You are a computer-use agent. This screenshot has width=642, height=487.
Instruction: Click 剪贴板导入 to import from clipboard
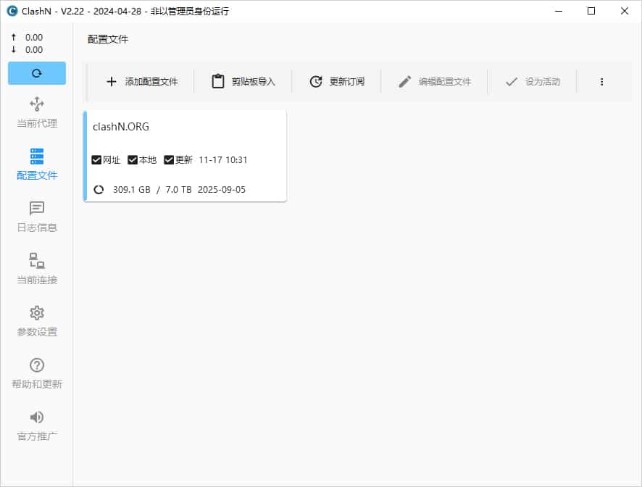242,81
